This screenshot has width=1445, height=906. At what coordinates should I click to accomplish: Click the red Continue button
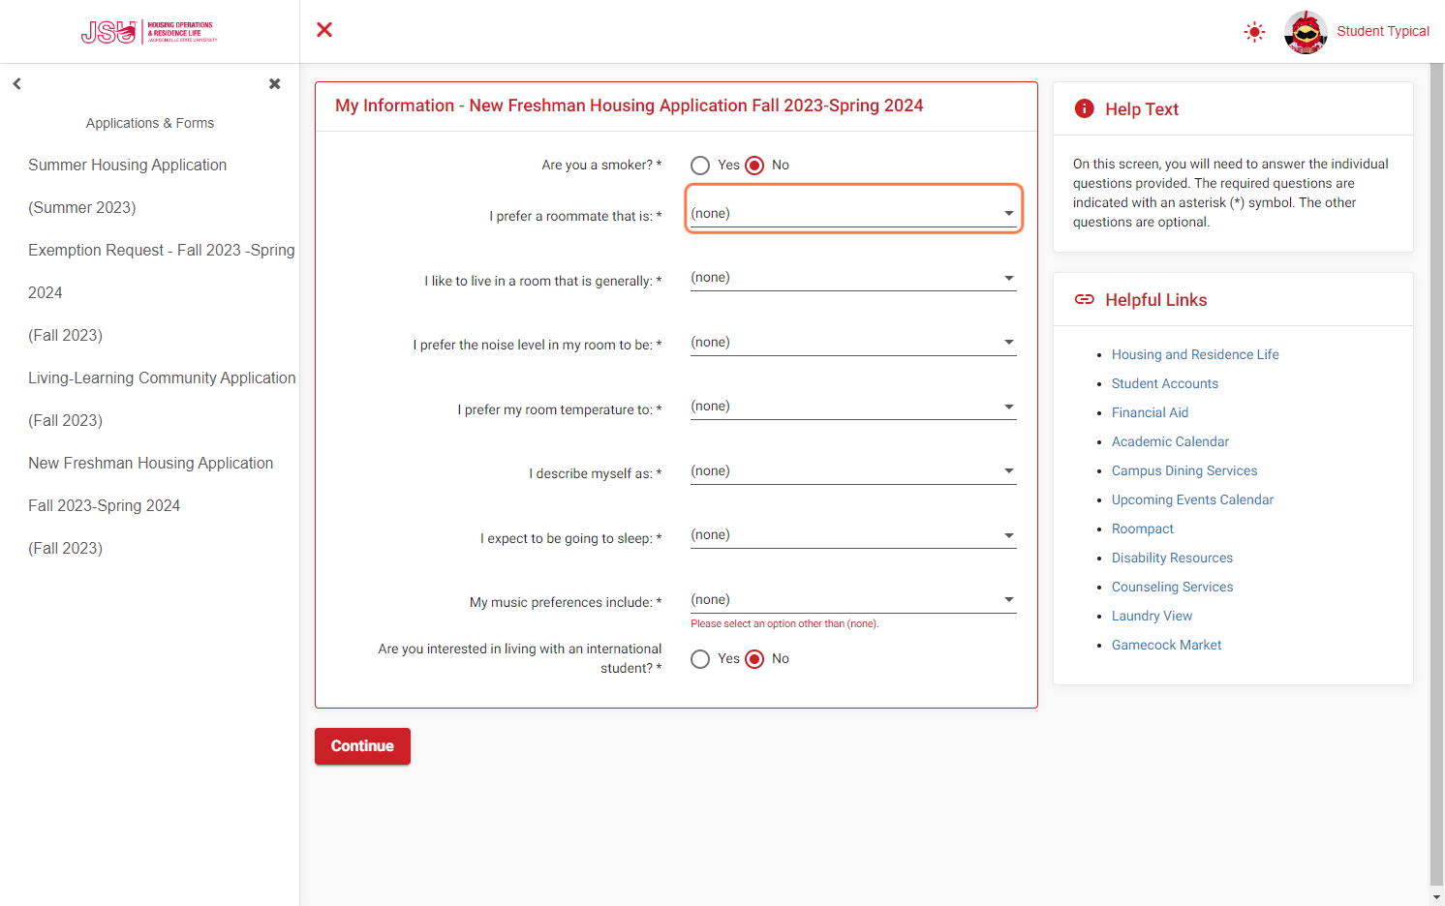pyautogui.click(x=362, y=746)
